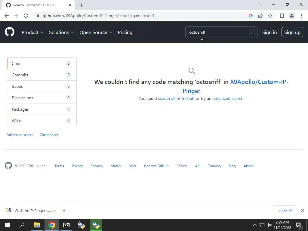Open File Explorer from taskbar
Image resolution: width=308 pixels, height=231 pixels.
tap(37, 225)
